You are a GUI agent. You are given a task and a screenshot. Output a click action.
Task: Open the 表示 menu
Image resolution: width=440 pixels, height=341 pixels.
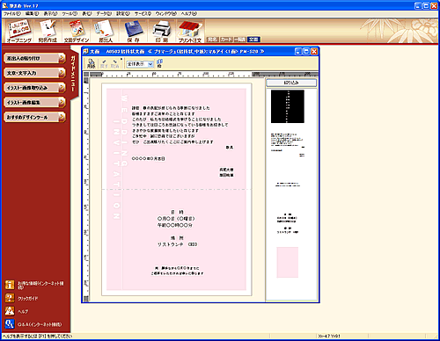pyautogui.click(x=50, y=13)
